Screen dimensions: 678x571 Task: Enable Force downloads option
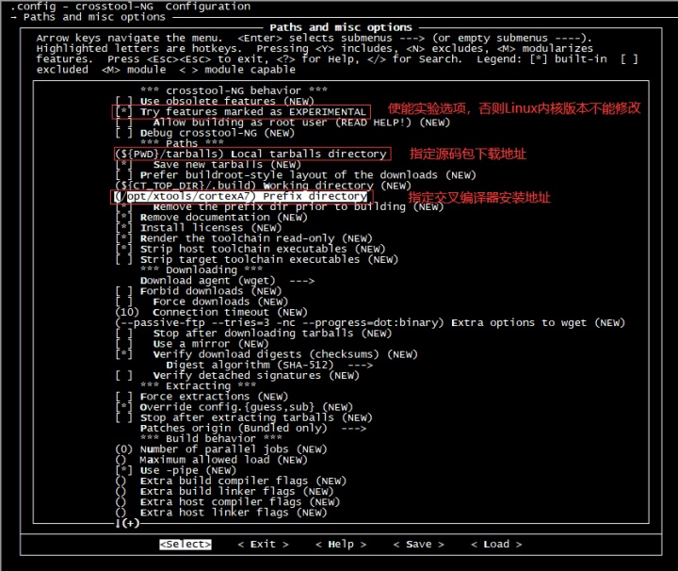click(x=202, y=302)
